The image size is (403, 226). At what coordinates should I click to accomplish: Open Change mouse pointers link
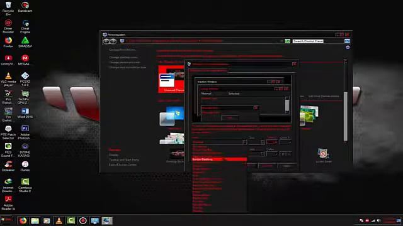click(x=125, y=62)
